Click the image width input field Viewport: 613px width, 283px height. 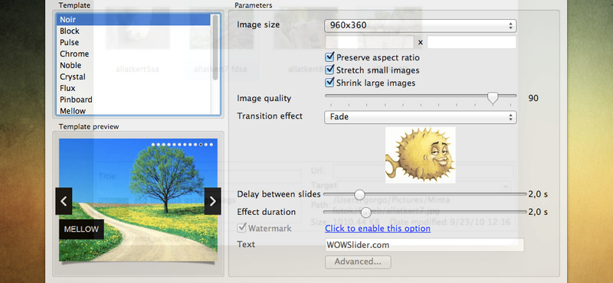coord(369,42)
